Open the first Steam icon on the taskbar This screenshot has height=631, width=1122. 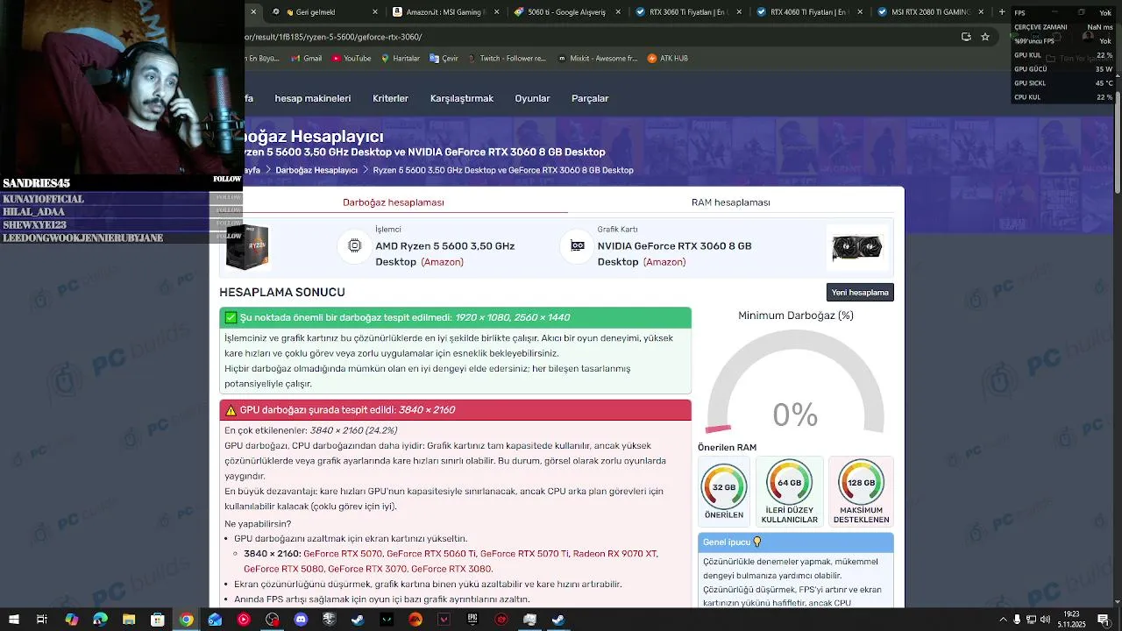tap(358, 620)
